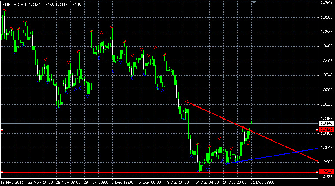Click the 1.3405 price axis label
The height and width of the screenshot is (186, 335).
[327, 60]
